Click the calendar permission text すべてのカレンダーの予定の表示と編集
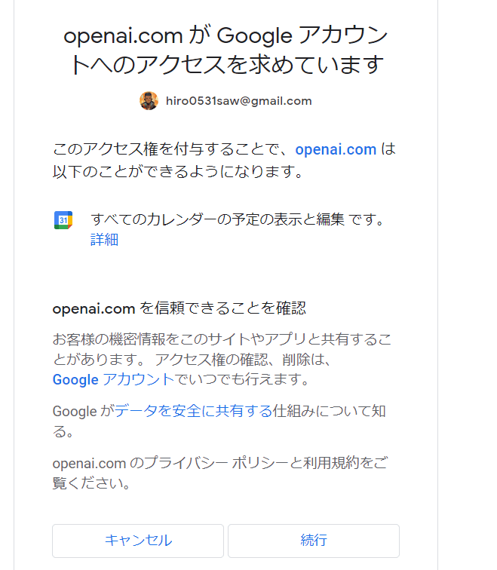 point(217,220)
